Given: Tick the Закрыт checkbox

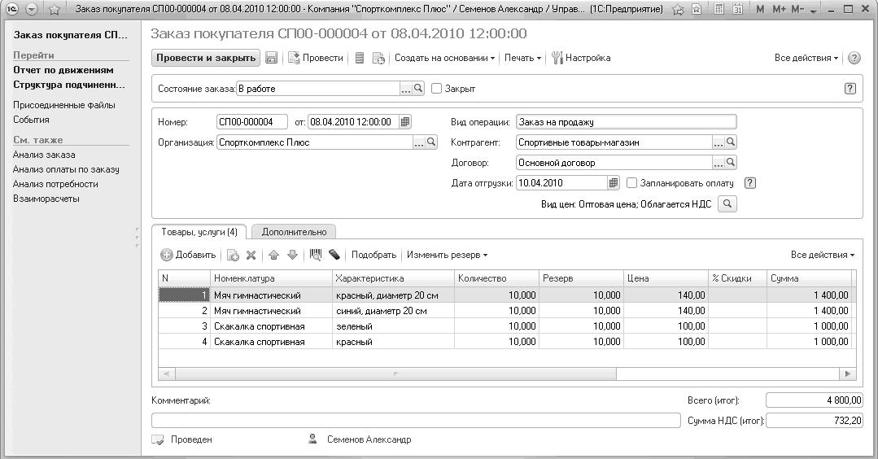Looking at the screenshot, I should (436, 89).
